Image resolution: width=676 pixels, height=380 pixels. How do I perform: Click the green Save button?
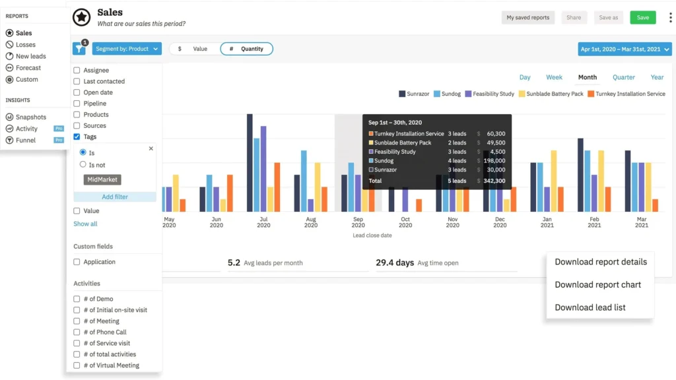pyautogui.click(x=642, y=17)
